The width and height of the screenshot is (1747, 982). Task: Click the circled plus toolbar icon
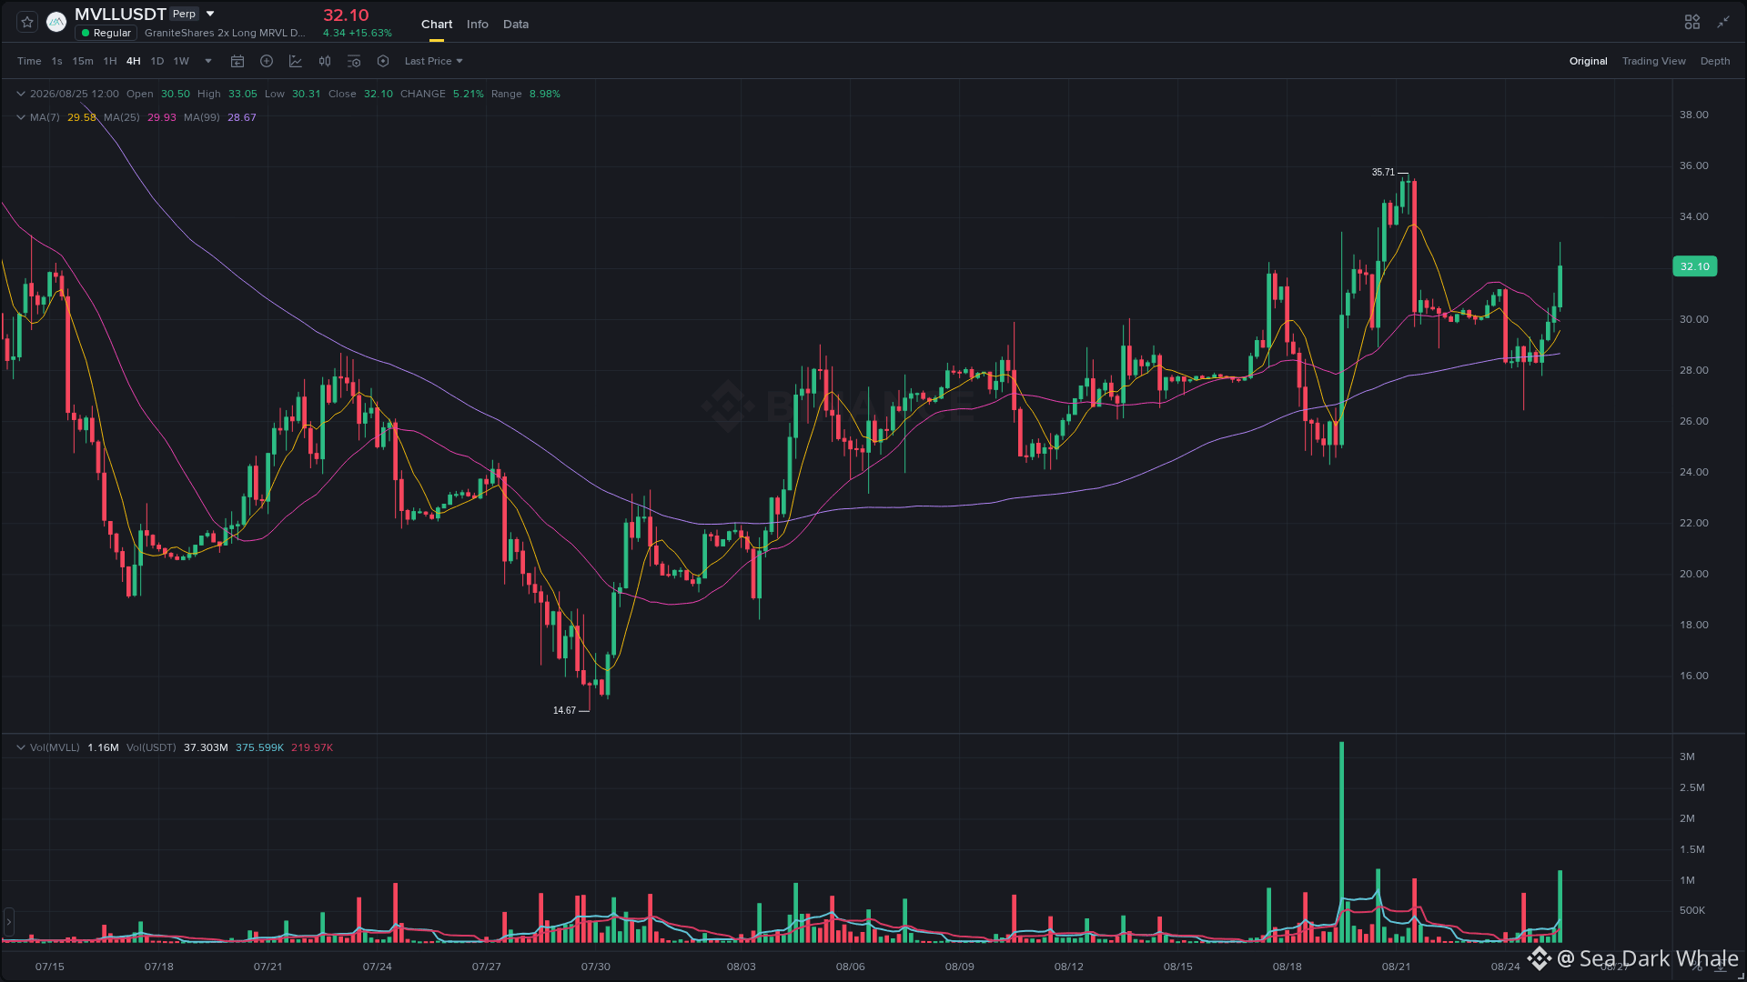point(267,61)
